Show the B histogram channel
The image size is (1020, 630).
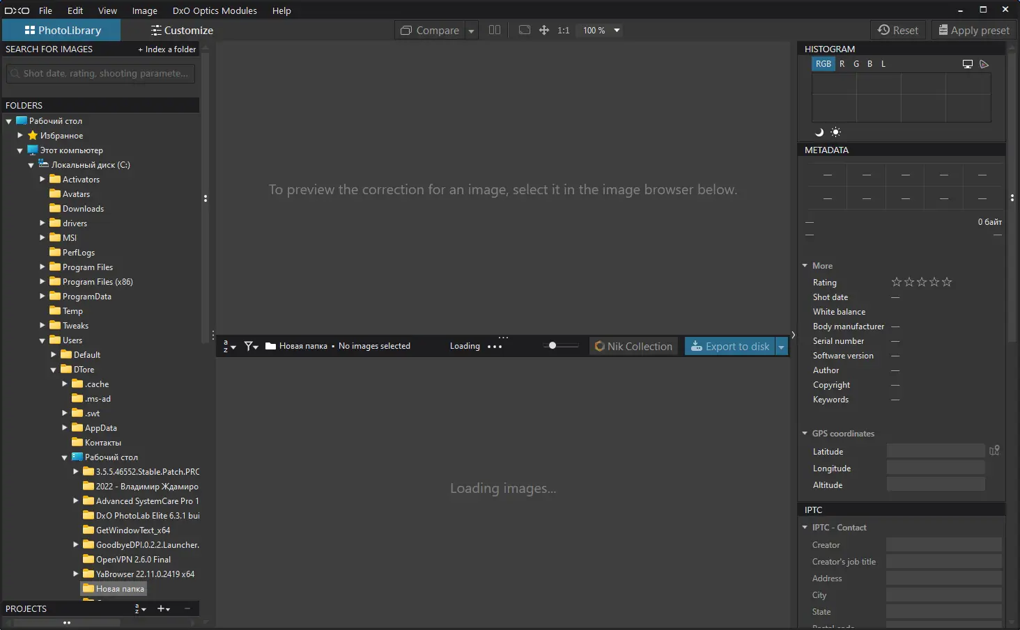pos(870,64)
